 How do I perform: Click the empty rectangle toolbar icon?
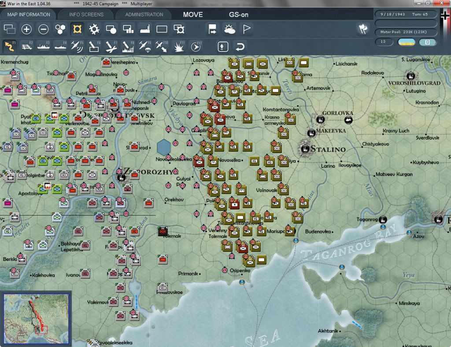162,29
